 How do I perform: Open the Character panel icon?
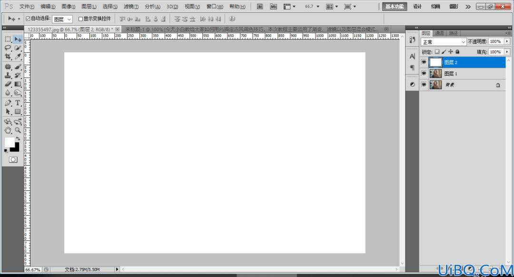point(412,56)
